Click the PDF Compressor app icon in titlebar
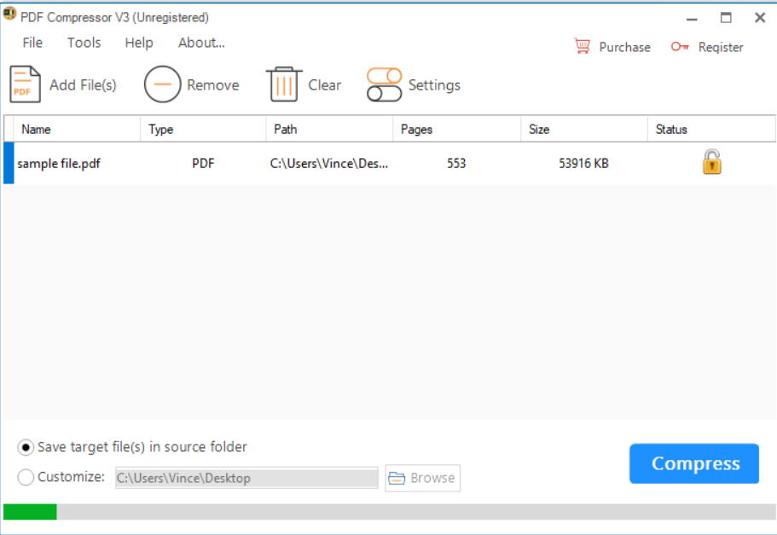 (x=10, y=15)
